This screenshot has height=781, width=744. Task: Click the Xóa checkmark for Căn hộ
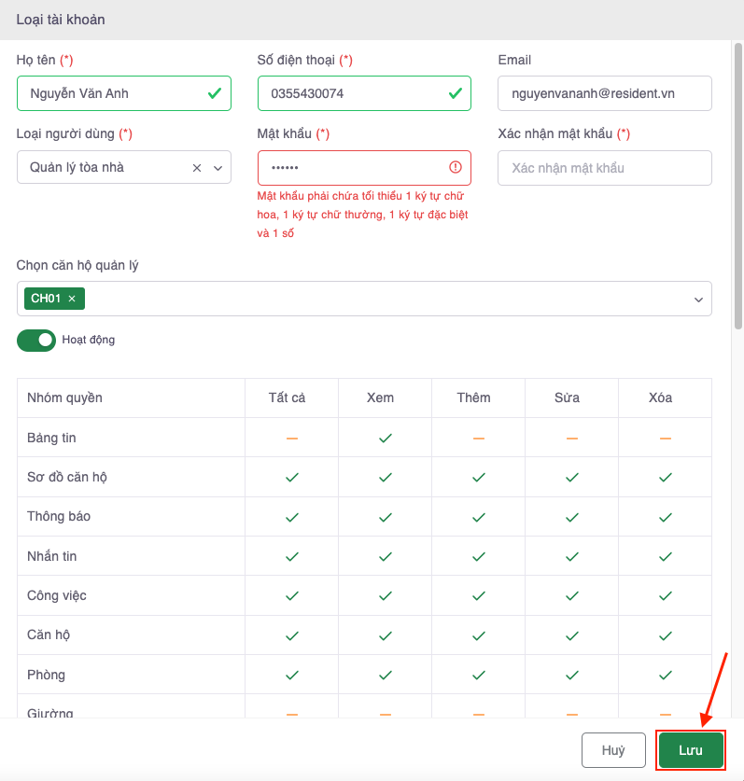(x=665, y=635)
